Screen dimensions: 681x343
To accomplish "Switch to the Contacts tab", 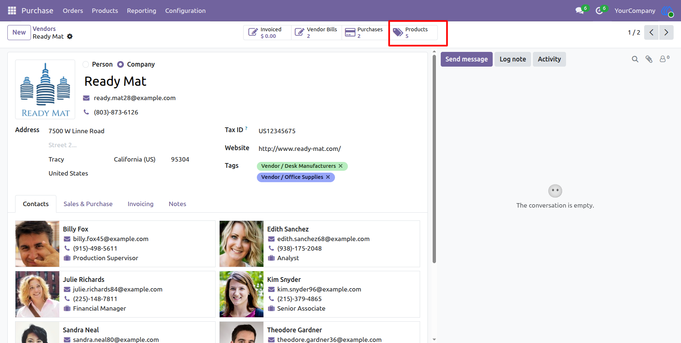I will [36, 204].
